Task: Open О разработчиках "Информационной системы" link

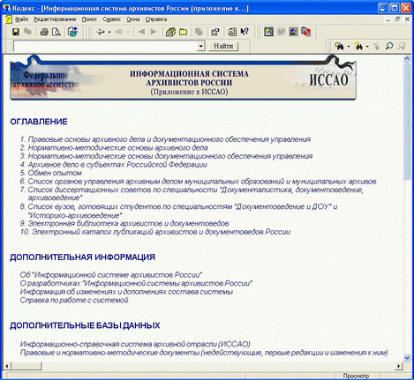Action: pos(136,283)
